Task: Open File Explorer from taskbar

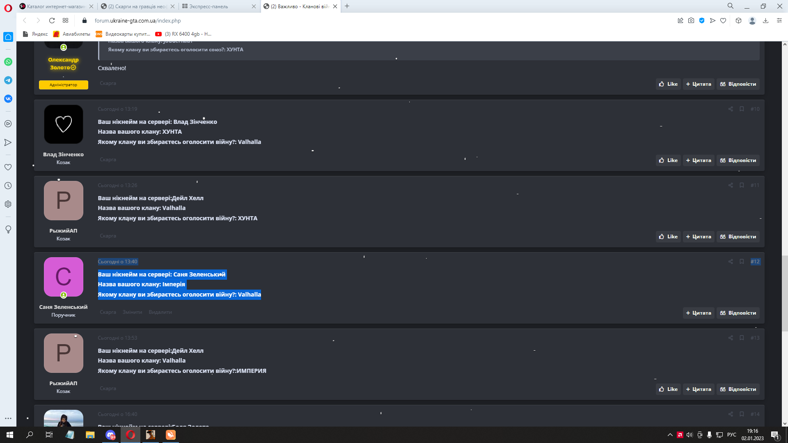Action: pyautogui.click(x=90, y=435)
